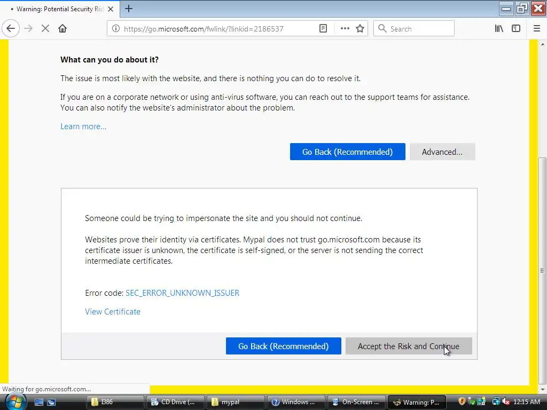Viewport: 547px width, 410px height.
Task: Show sidebars via the sidebar icon
Action: tap(516, 29)
